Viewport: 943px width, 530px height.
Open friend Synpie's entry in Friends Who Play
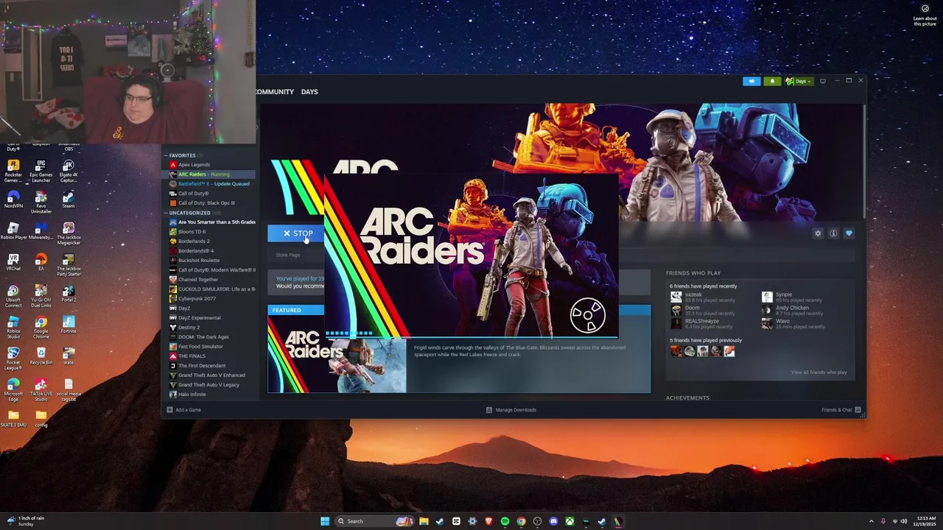click(x=783, y=297)
